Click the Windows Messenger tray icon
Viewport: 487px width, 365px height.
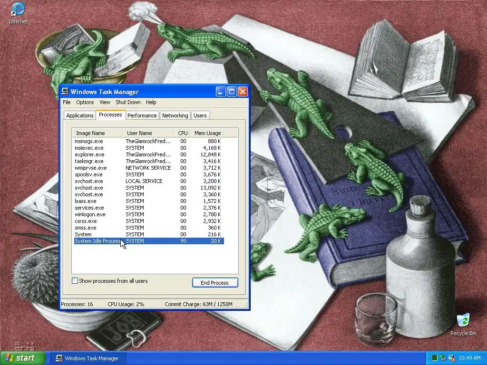tap(451, 358)
